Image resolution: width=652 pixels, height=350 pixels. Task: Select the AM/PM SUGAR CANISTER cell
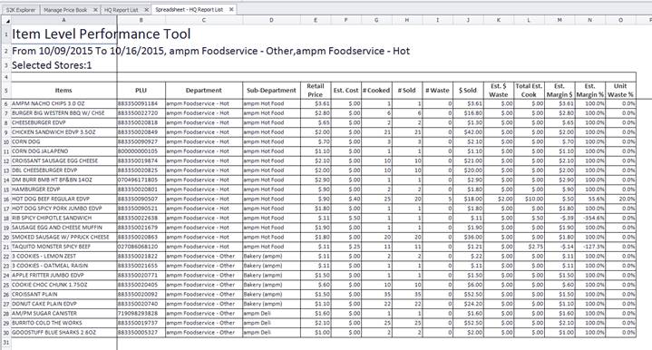(x=64, y=314)
